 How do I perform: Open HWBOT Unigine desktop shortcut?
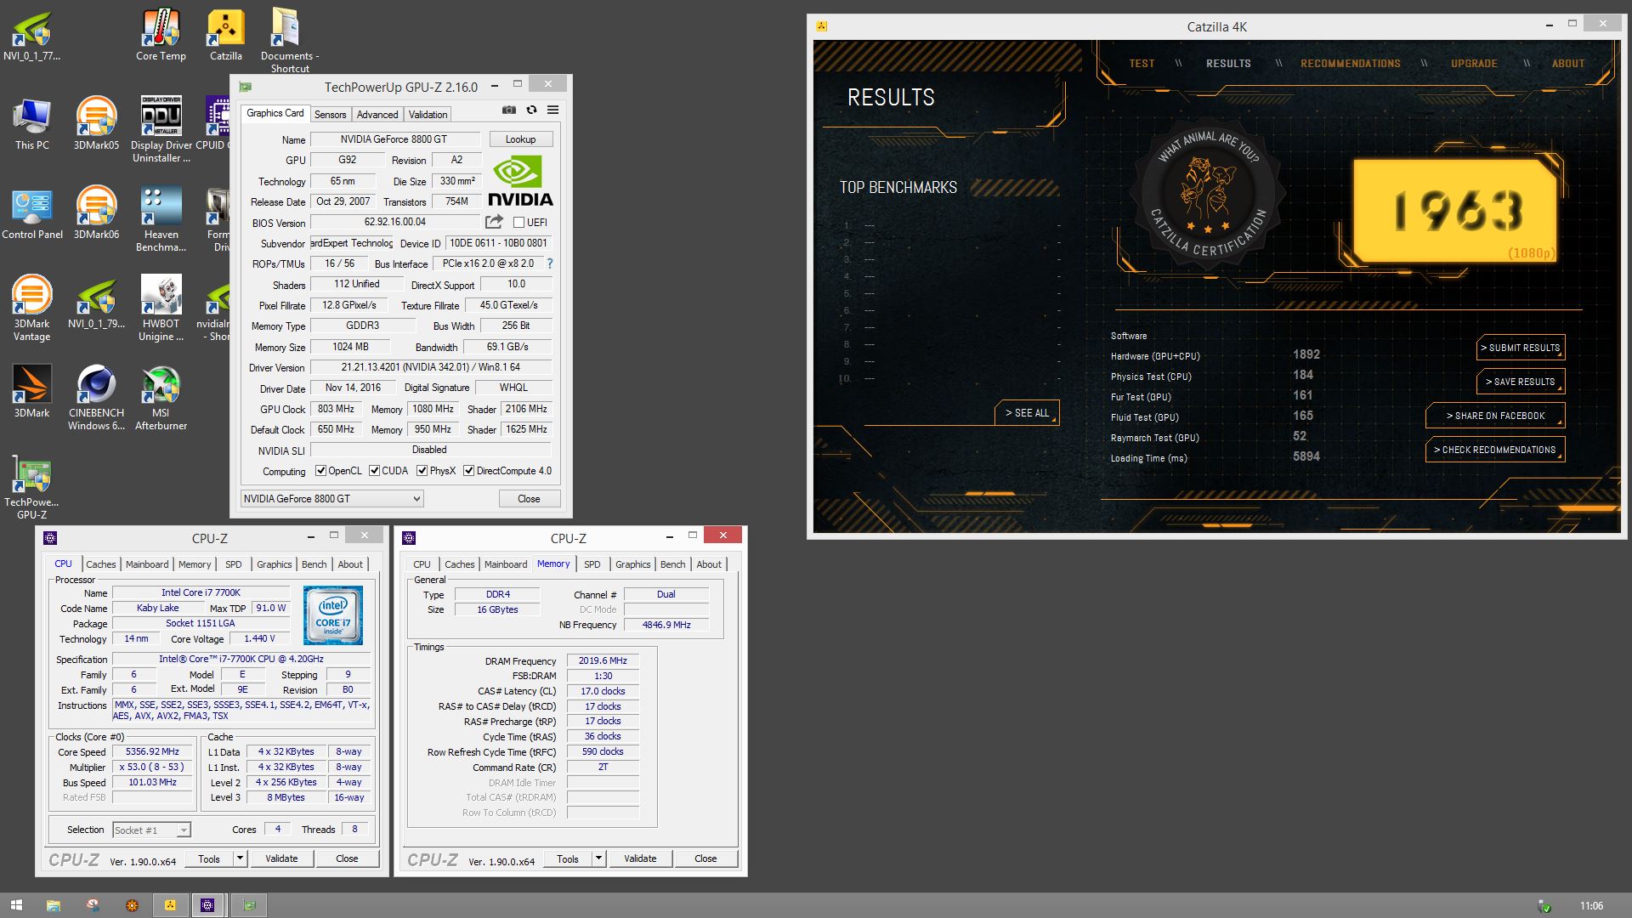pyautogui.click(x=161, y=309)
